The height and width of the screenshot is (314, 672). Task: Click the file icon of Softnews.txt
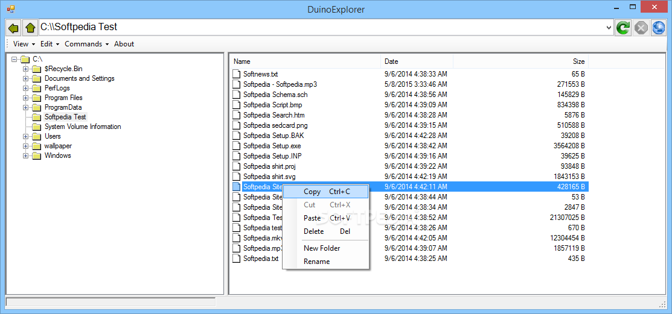237,74
